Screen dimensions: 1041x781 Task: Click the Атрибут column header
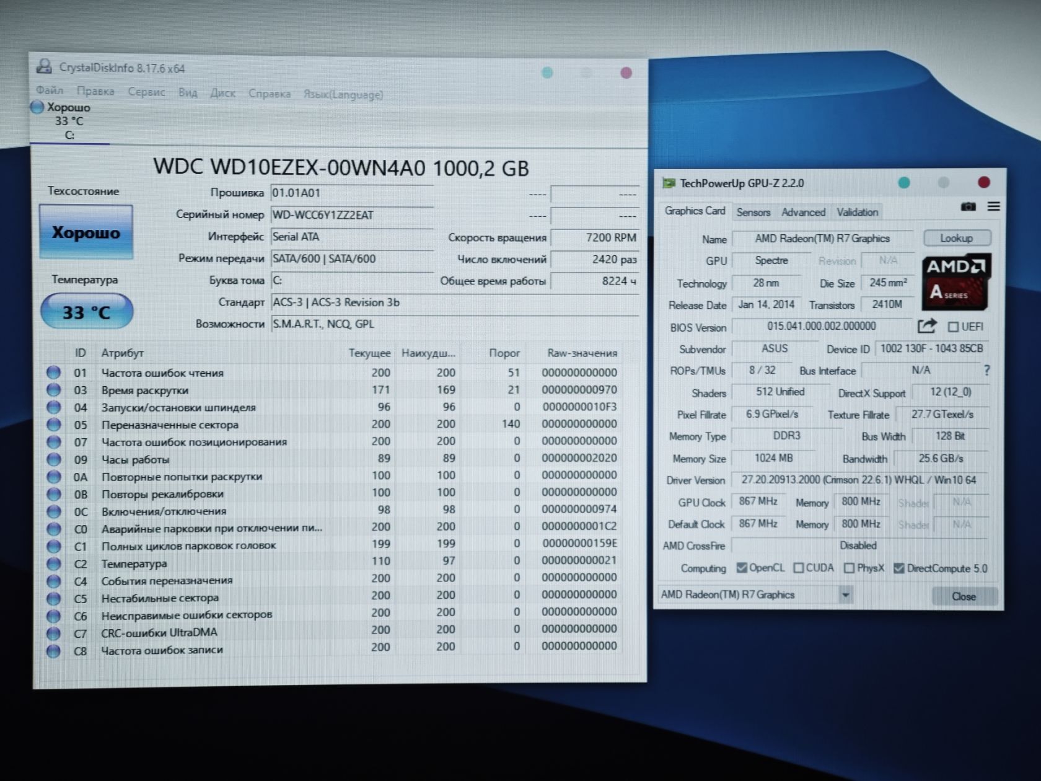click(x=122, y=353)
